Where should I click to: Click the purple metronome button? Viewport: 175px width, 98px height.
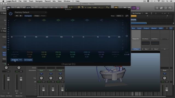(138, 8)
